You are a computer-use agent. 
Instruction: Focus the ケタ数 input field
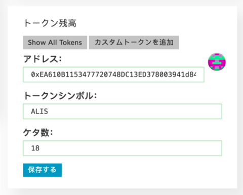coord(123,148)
